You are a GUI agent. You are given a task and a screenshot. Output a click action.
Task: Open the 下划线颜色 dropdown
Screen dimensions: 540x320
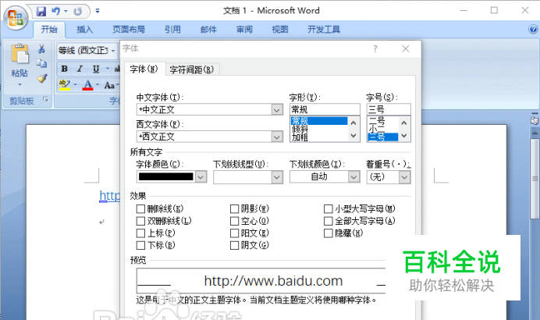[x=353, y=177]
